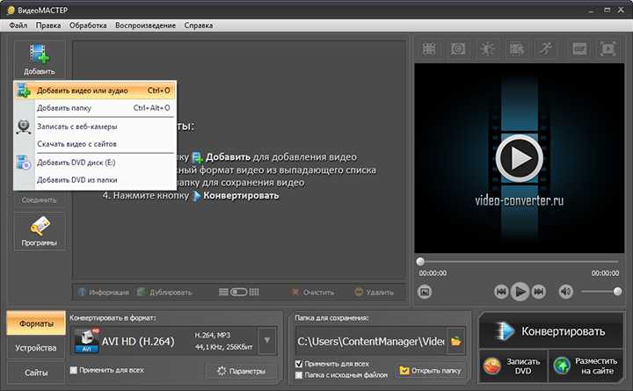Open the Правка menu

click(x=48, y=25)
